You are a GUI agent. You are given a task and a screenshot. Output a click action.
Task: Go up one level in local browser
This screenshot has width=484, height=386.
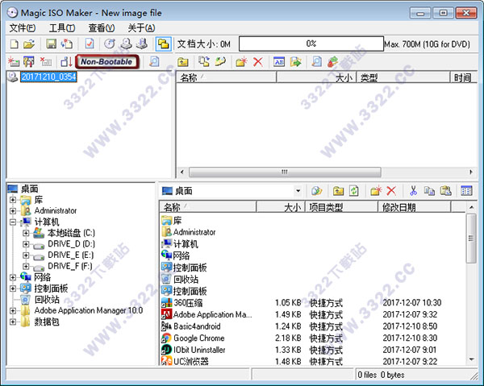[338, 191]
